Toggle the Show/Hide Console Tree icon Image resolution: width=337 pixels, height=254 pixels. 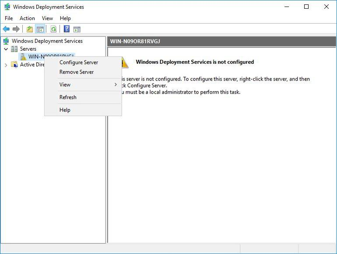(40, 29)
